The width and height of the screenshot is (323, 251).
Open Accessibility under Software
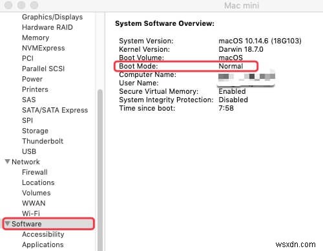pos(43,234)
